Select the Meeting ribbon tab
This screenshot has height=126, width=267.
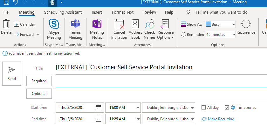(27, 12)
